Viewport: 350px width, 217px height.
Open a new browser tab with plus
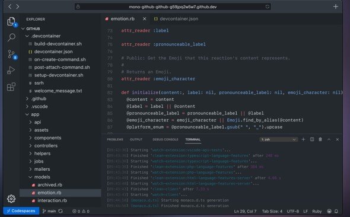[336, 7]
